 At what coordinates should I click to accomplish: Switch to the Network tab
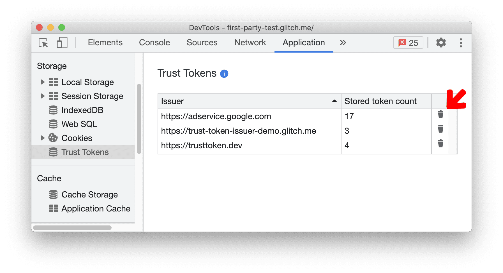250,43
